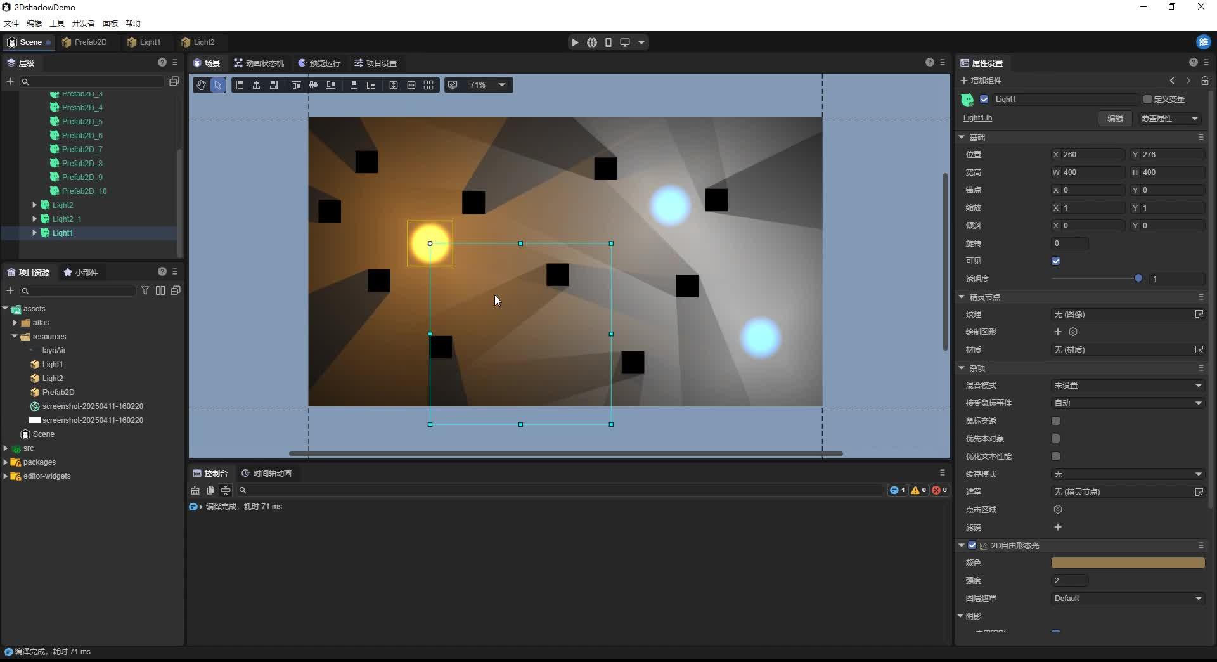Uncheck the 可见 visibility checkbox
Image resolution: width=1217 pixels, height=662 pixels.
pos(1055,261)
